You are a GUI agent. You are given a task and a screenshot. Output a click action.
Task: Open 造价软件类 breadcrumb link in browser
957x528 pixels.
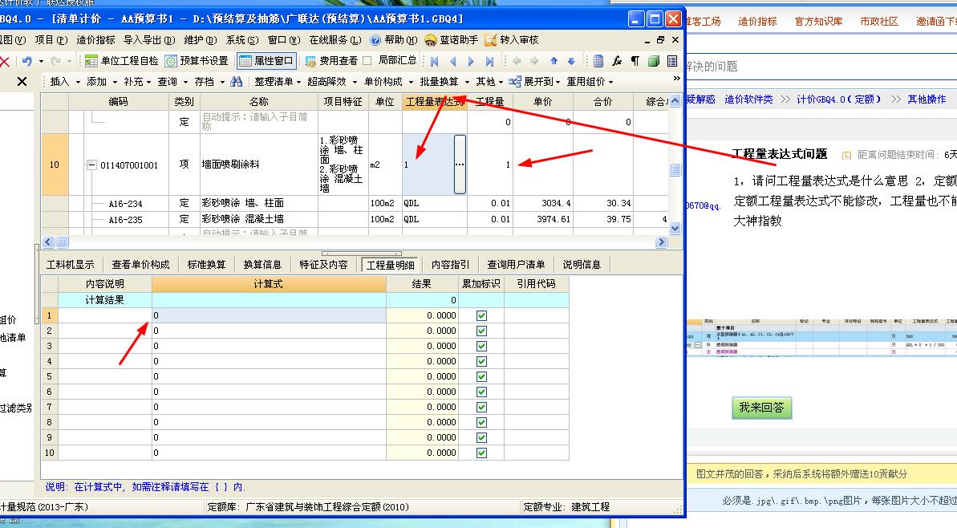748,100
